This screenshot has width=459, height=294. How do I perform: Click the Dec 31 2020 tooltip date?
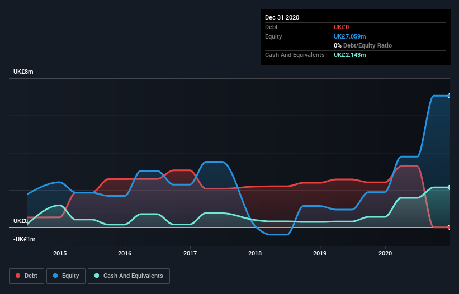(282, 17)
